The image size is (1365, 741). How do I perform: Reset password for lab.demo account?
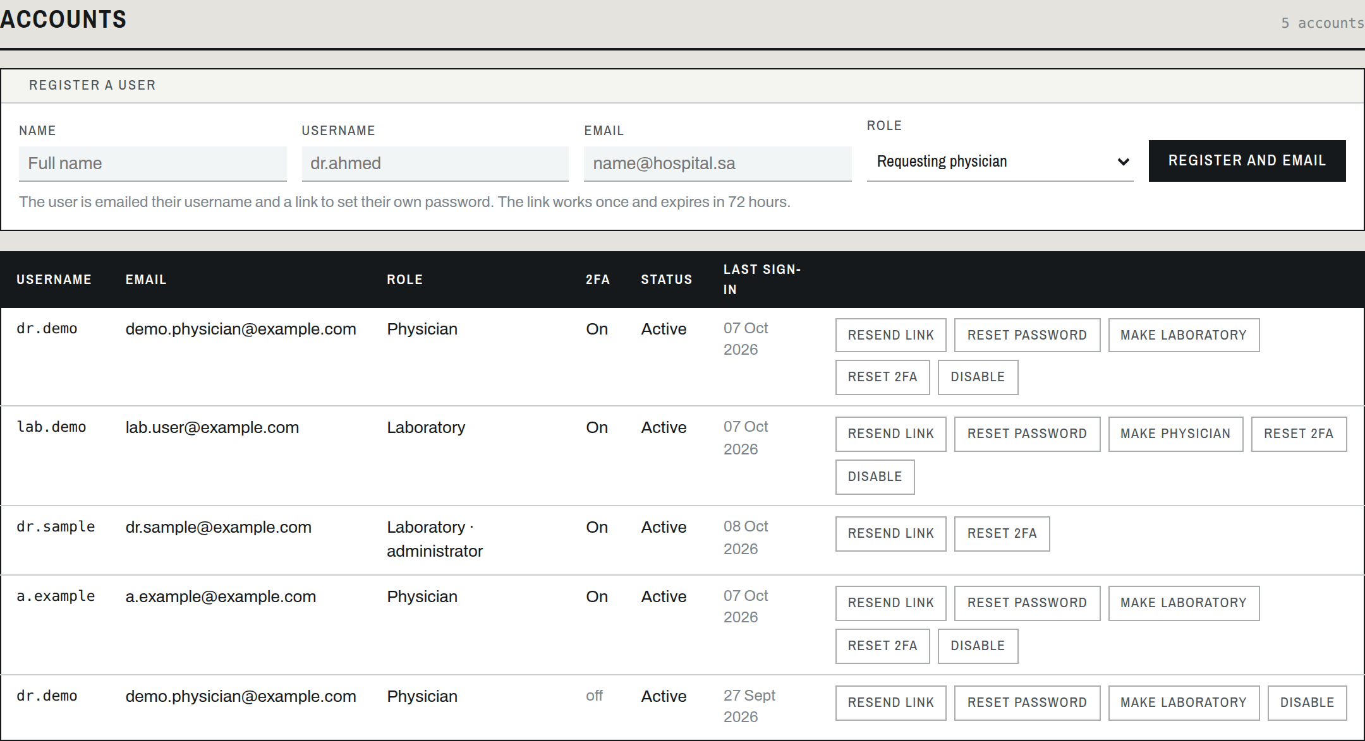coord(1027,434)
